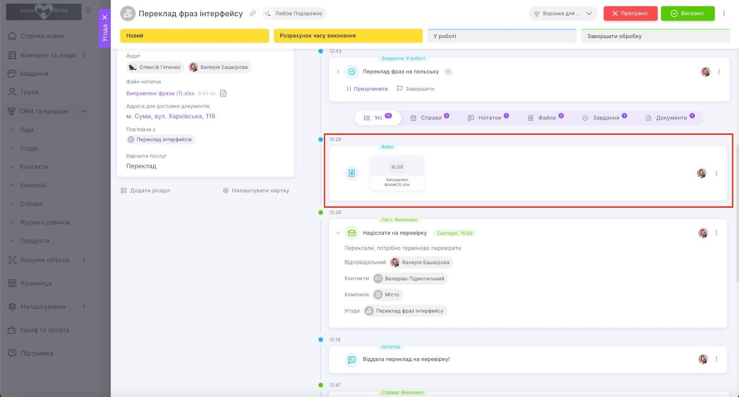Go to Контакти in CRM submenu
The width and height of the screenshot is (739, 397).
click(x=34, y=167)
